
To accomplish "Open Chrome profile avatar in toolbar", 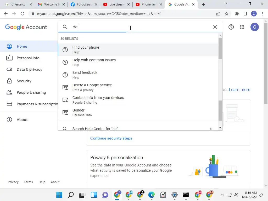I will 254,14.
